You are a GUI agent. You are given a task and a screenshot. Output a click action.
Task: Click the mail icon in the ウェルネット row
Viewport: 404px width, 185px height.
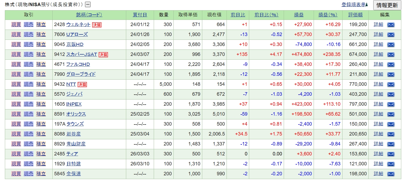click(391, 25)
